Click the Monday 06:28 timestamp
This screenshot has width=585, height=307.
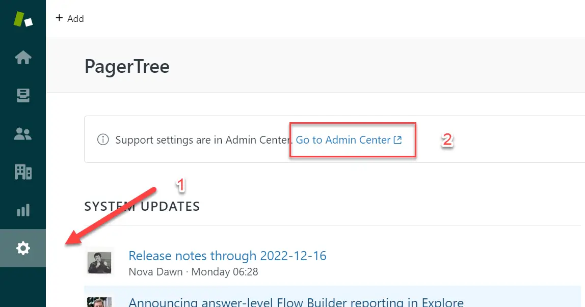click(225, 272)
